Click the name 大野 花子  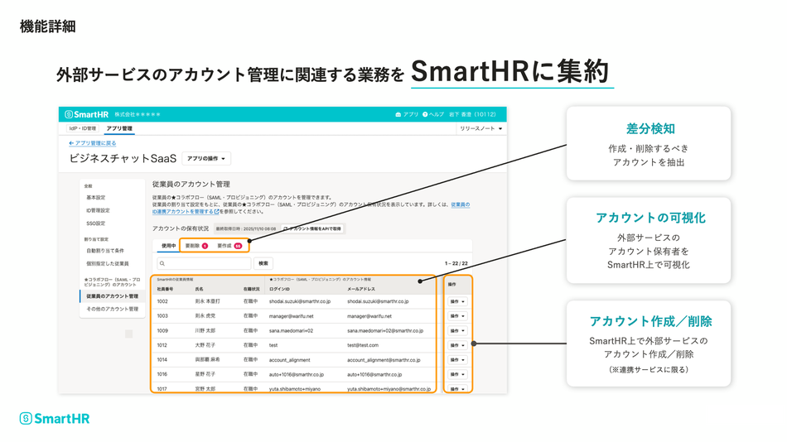(x=205, y=345)
